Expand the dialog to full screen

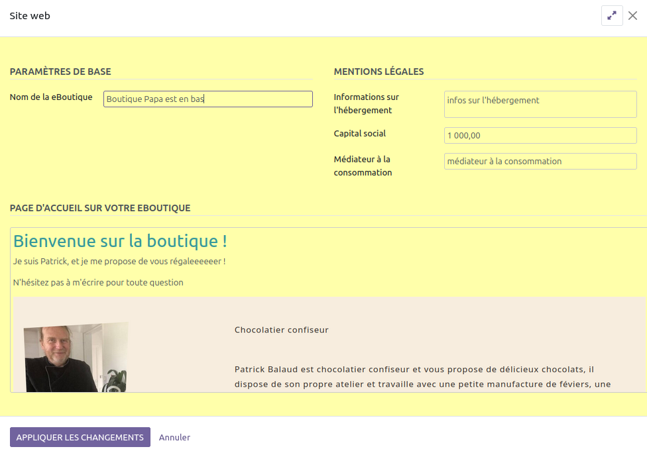tap(611, 16)
